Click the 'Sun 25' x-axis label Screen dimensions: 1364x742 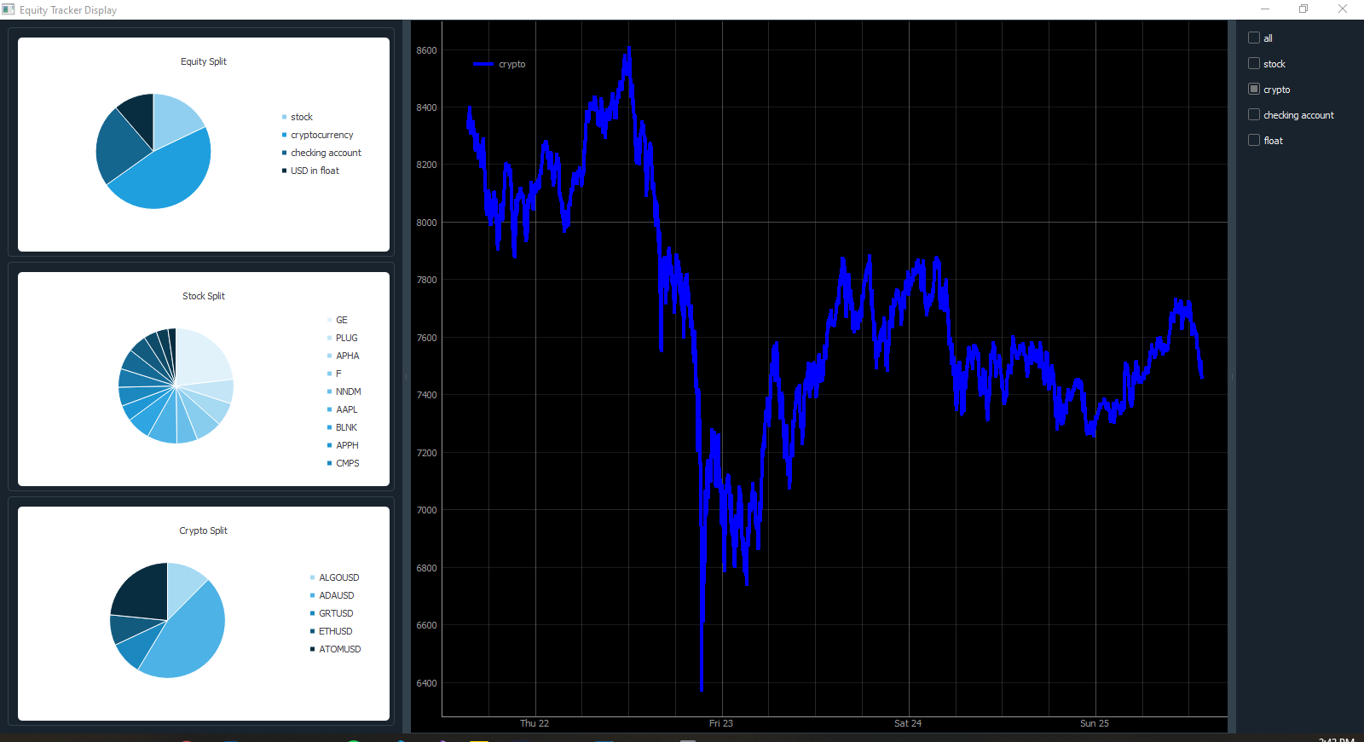pyautogui.click(x=1095, y=723)
